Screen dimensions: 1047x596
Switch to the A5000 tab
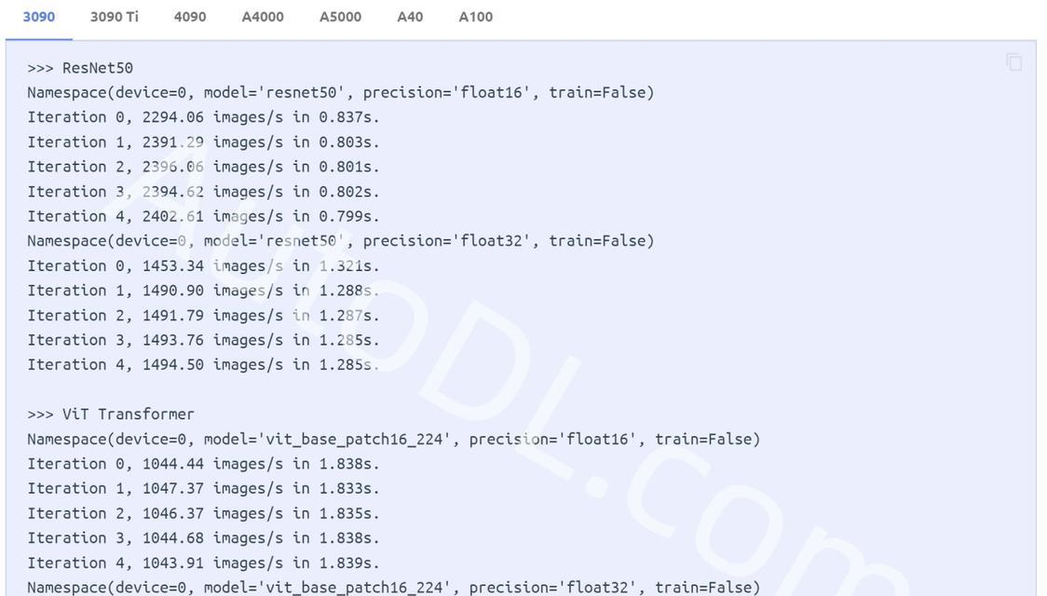(x=340, y=17)
